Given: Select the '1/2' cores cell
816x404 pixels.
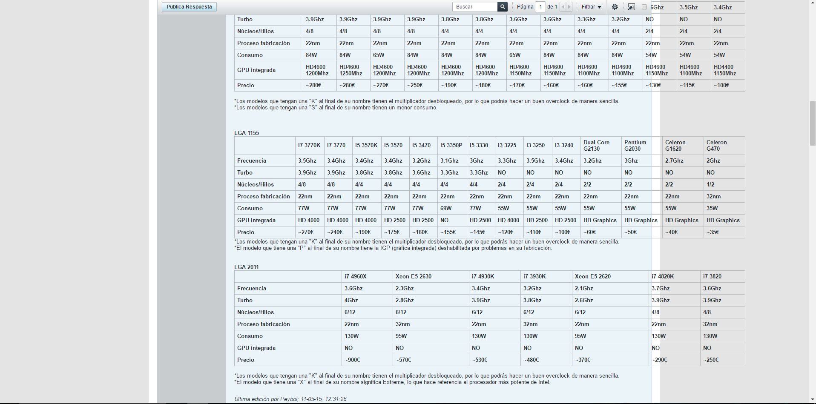Looking at the screenshot, I should pyautogui.click(x=724, y=185).
